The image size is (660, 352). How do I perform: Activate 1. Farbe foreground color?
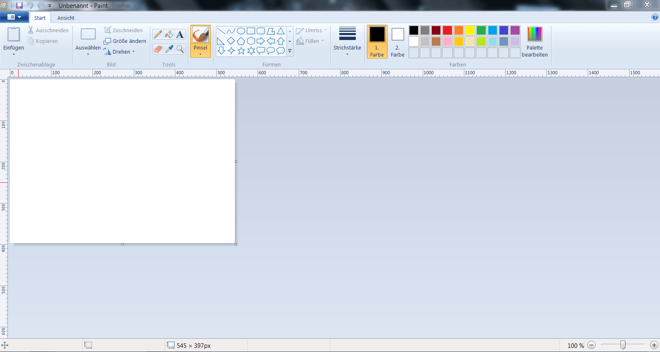377,42
